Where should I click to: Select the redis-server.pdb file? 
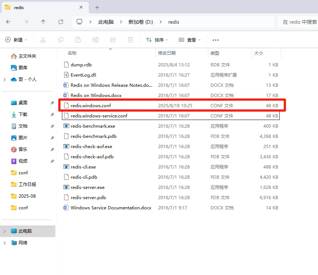tap(171, 198)
